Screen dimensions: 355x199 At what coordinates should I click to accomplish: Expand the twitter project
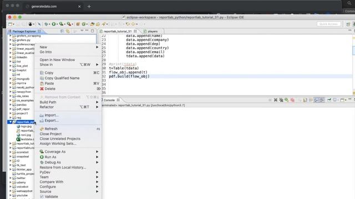[x=11, y=178]
